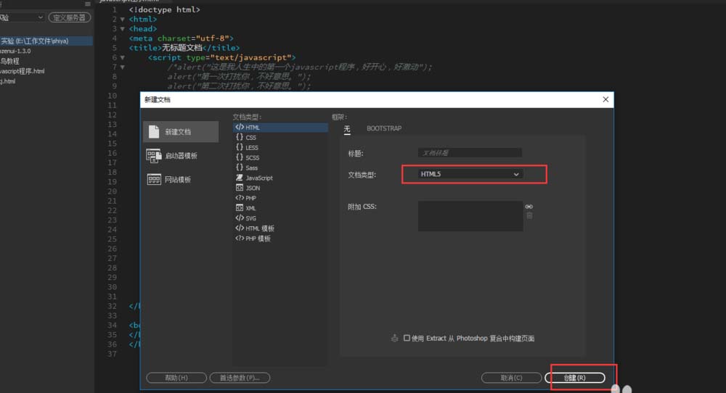The image size is (726, 393).
Task: Collapse the <html> tag at line 2
Action: (x=122, y=20)
